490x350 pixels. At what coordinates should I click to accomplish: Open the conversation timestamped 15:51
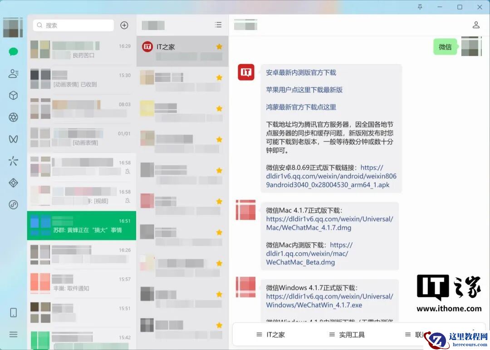click(x=82, y=313)
